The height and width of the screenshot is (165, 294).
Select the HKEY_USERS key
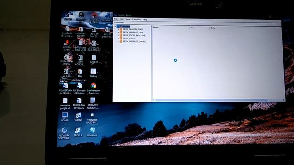[x=129, y=38]
